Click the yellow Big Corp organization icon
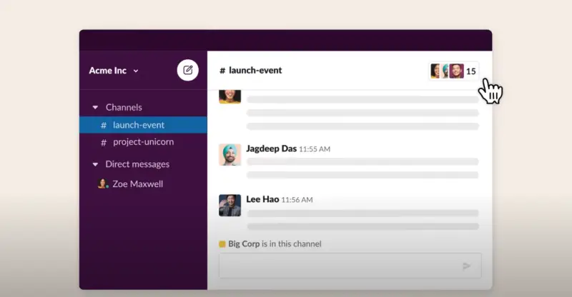 tap(222, 244)
